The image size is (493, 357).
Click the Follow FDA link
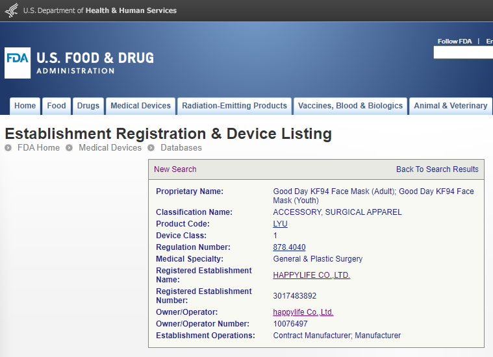[x=455, y=42]
